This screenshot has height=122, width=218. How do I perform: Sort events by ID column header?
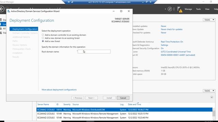(58, 104)
